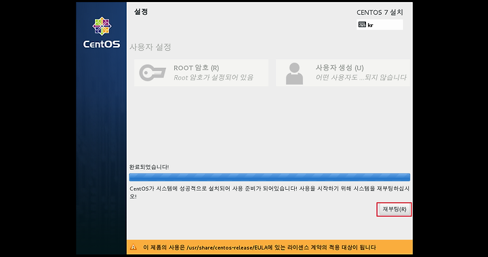Viewport: 488px width, 257px height.
Task: Click the 설정 page heading
Action: (x=141, y=12)
